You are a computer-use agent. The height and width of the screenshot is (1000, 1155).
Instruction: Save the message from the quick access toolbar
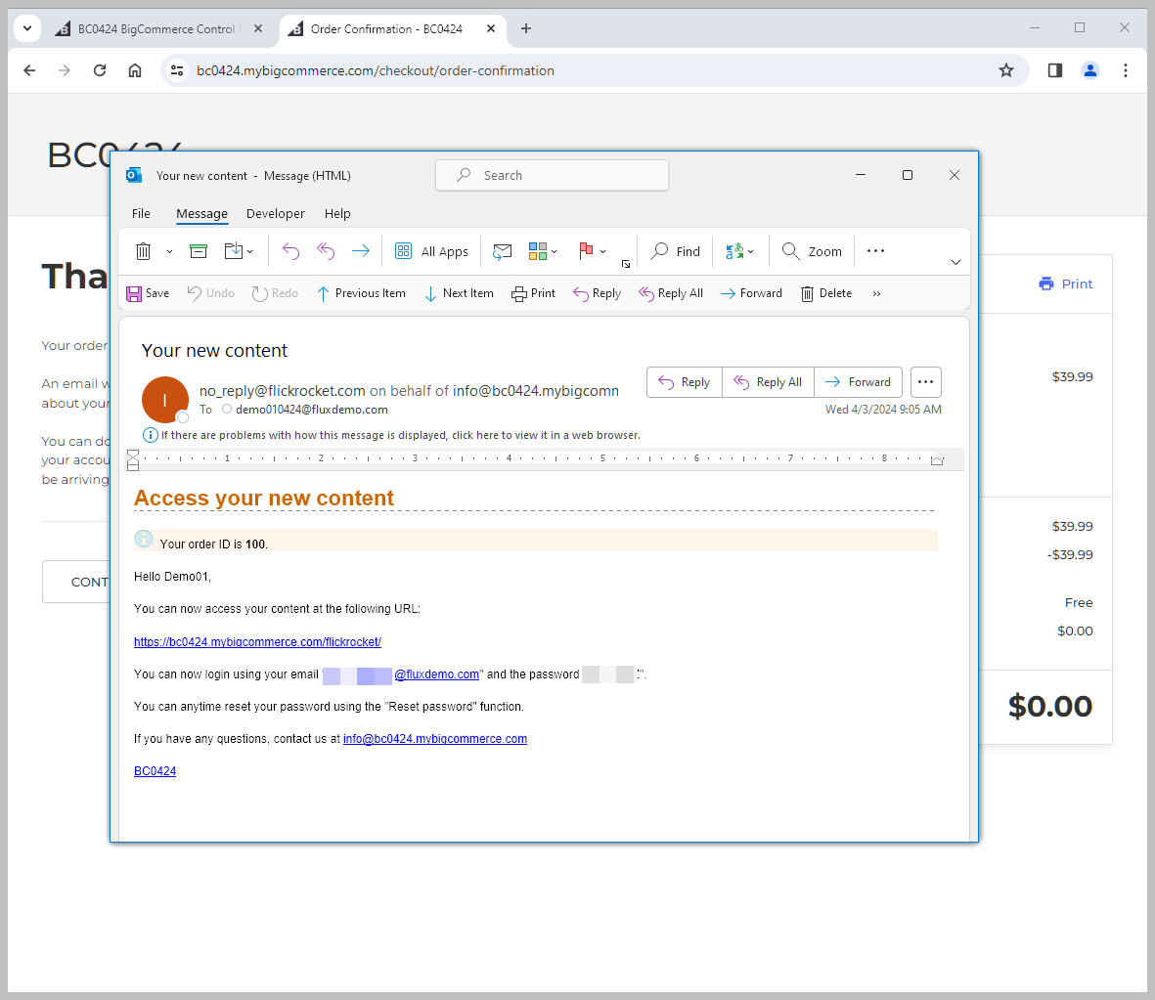pyautogui.click(x=148, y=293)
